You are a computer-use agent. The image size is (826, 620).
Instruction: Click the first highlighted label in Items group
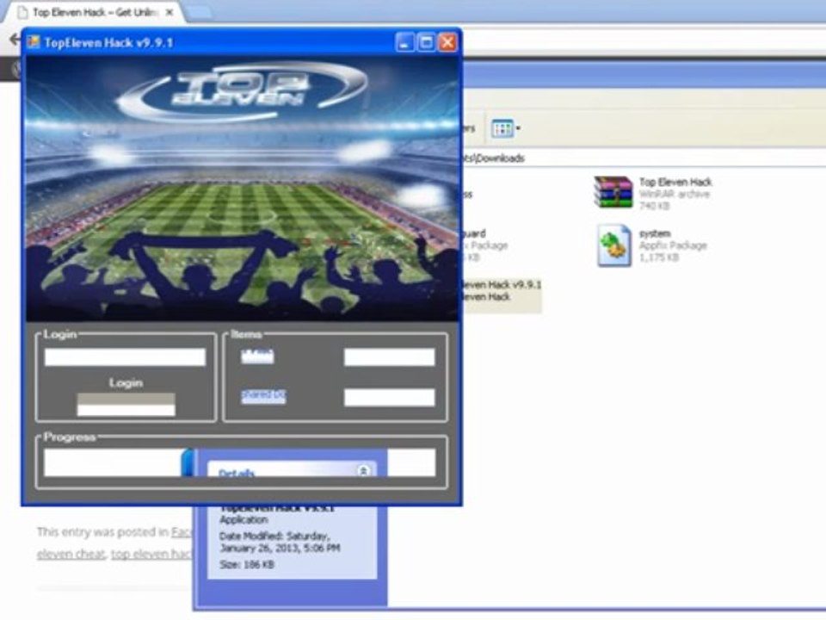257,356
